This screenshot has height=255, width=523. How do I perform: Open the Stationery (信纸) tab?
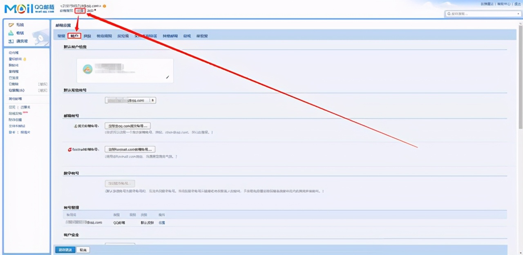click(187, 36)
